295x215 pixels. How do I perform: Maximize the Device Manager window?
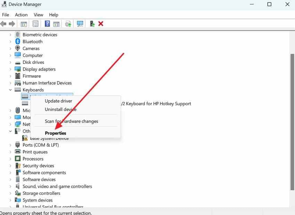(269, 4)
